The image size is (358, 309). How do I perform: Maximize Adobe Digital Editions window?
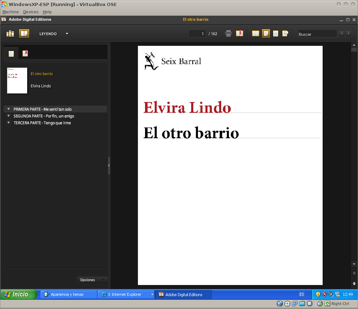(x=348, y=20)
